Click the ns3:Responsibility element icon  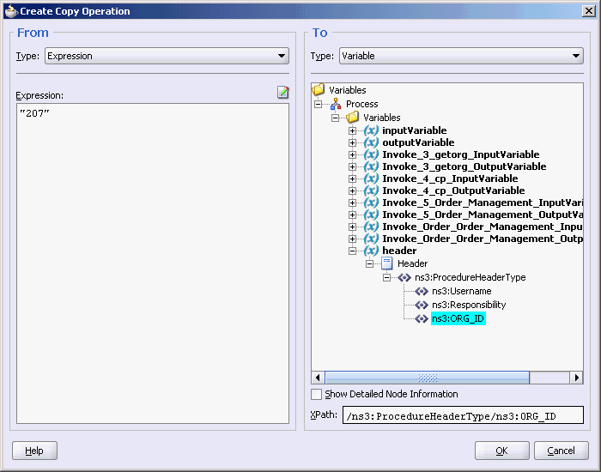coord(422,305)
